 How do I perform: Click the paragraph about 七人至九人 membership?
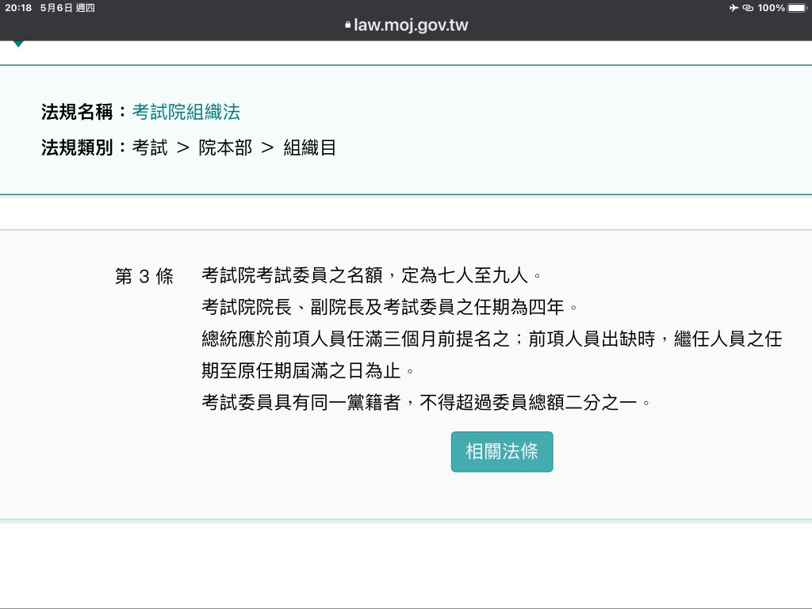pyautogui.click(x=371, y=276)
